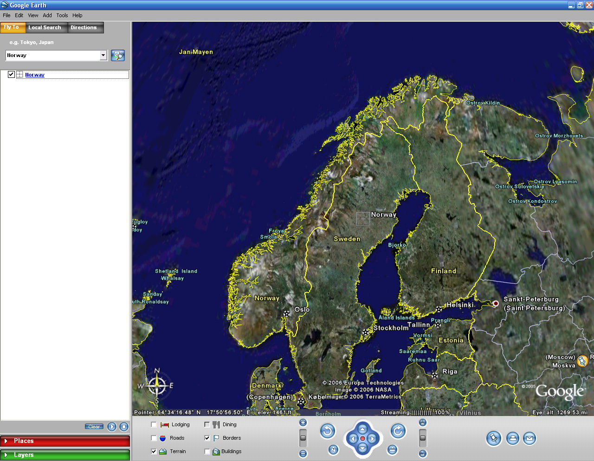Click the search magnifier button beside Norway
The height and width of the screenshot is (461, 594).
118,56
